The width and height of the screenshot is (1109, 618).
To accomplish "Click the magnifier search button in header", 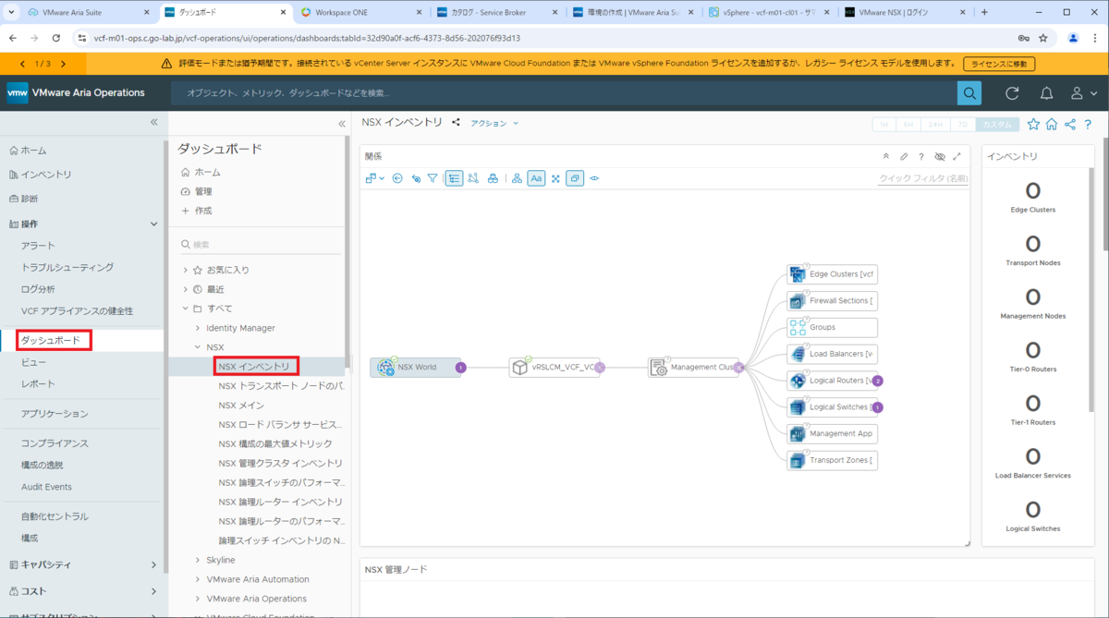I will [x=969, y=93].
